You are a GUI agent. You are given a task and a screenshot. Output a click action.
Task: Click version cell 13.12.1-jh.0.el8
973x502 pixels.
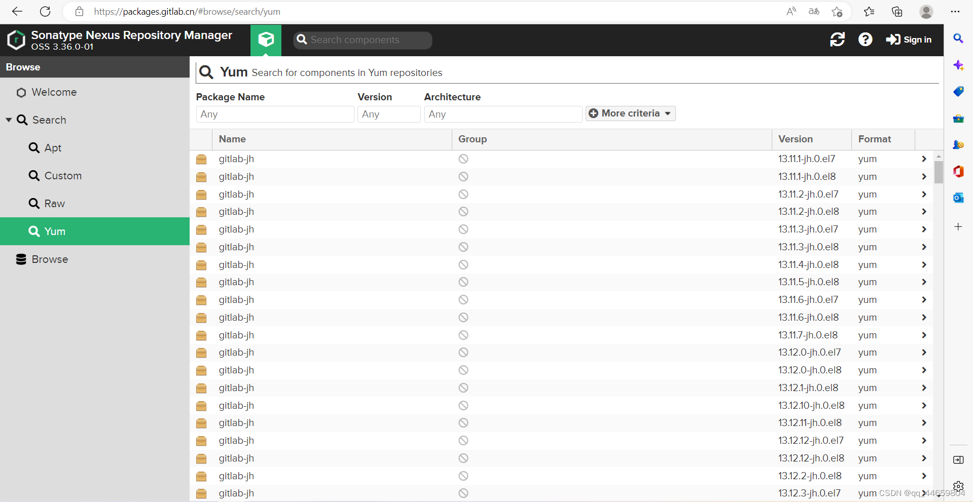point(808,388)
